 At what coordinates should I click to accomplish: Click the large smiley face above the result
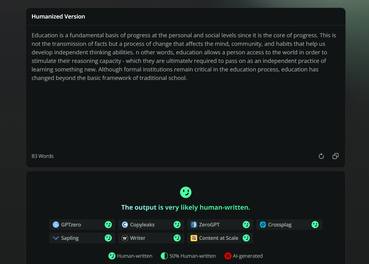tap(185, 192)
